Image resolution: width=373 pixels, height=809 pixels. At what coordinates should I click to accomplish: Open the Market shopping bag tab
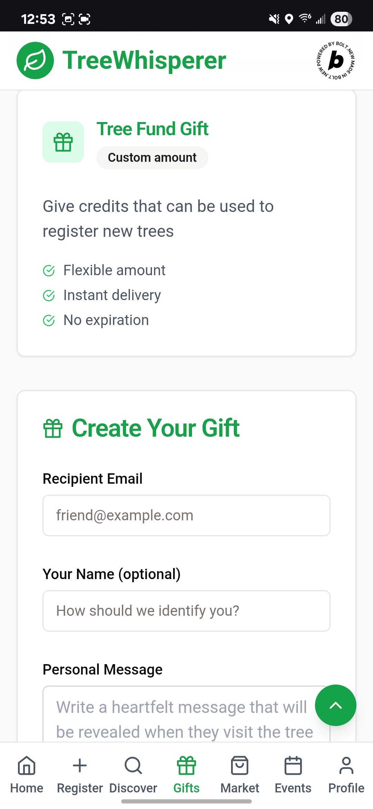(240, 775)
